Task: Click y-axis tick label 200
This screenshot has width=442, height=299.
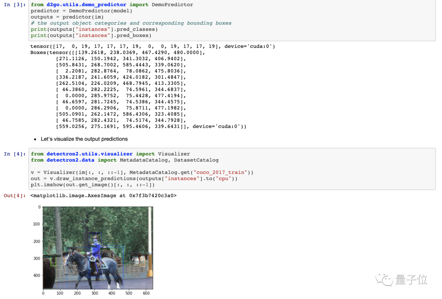Action: tap(36, 242)
